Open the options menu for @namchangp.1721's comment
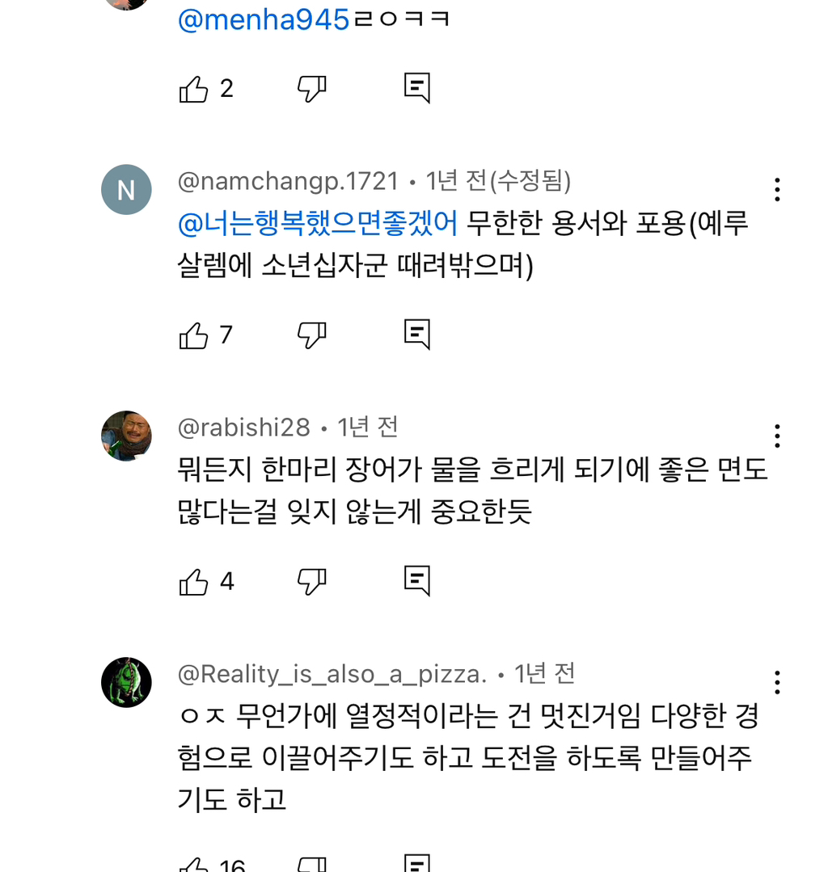This screenshot has height=872, width=828. click(777, 190)
